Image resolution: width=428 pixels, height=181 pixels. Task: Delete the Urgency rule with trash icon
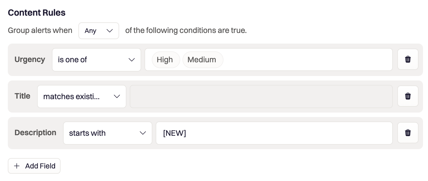coord(408,59)
